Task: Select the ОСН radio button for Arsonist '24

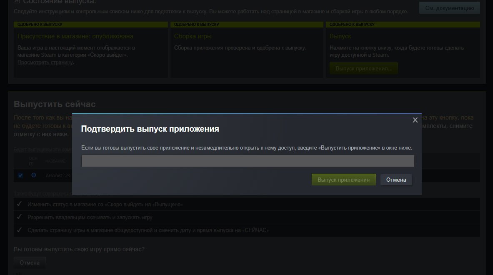Action: 34,175
